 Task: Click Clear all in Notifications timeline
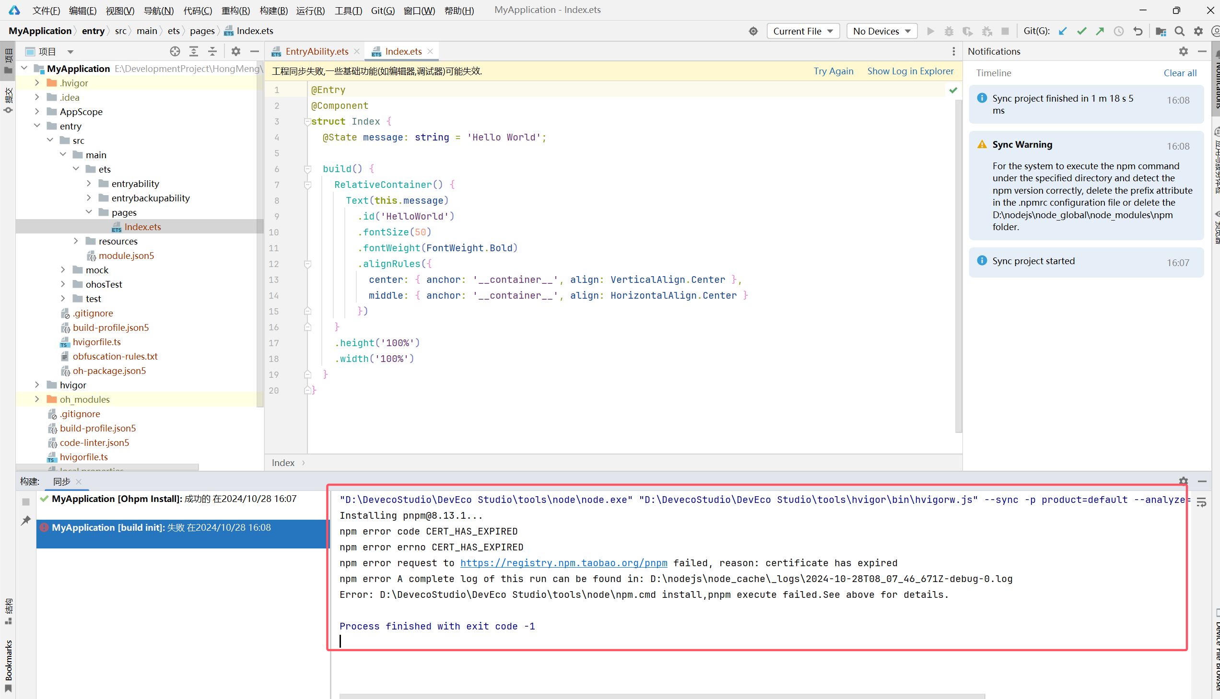1180,73
